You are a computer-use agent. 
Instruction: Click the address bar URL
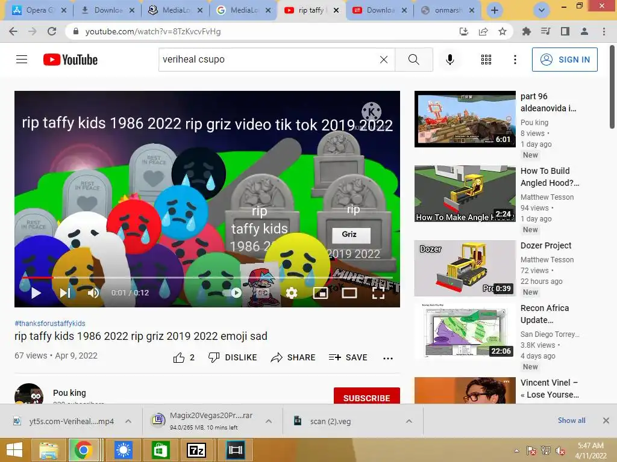coord(152,31)
